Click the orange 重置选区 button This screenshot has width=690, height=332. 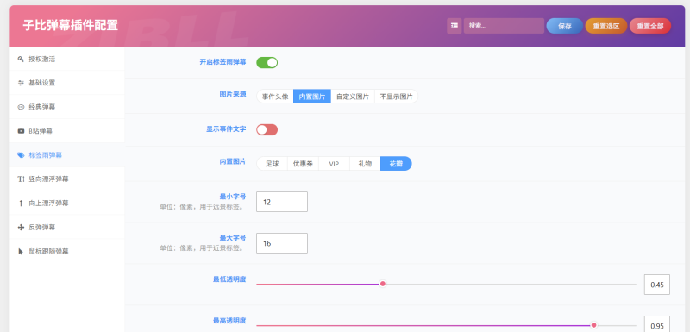(x=606, y=26)
